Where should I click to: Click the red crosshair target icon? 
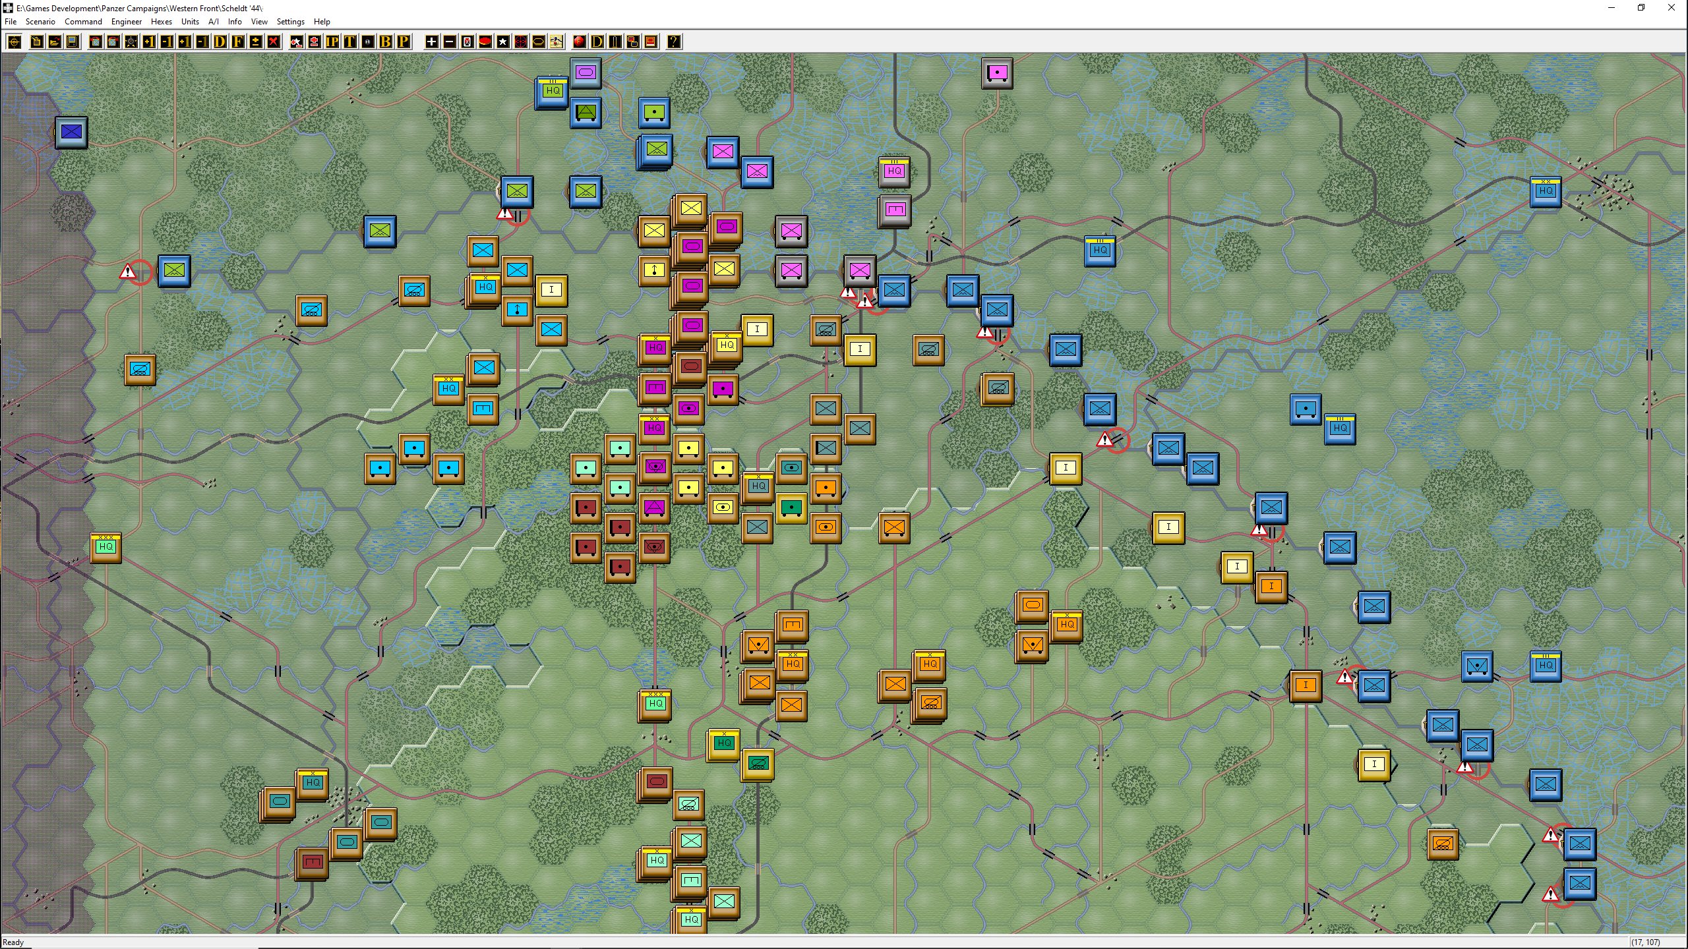[x=520, y=42]
